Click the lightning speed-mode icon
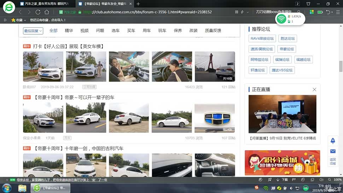The width and height of the screenshot is (343, 193). pos(242,12)
